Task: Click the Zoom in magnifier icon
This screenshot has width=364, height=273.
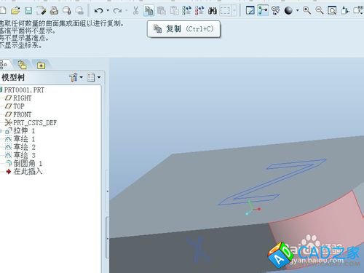Action: [306, 10]
